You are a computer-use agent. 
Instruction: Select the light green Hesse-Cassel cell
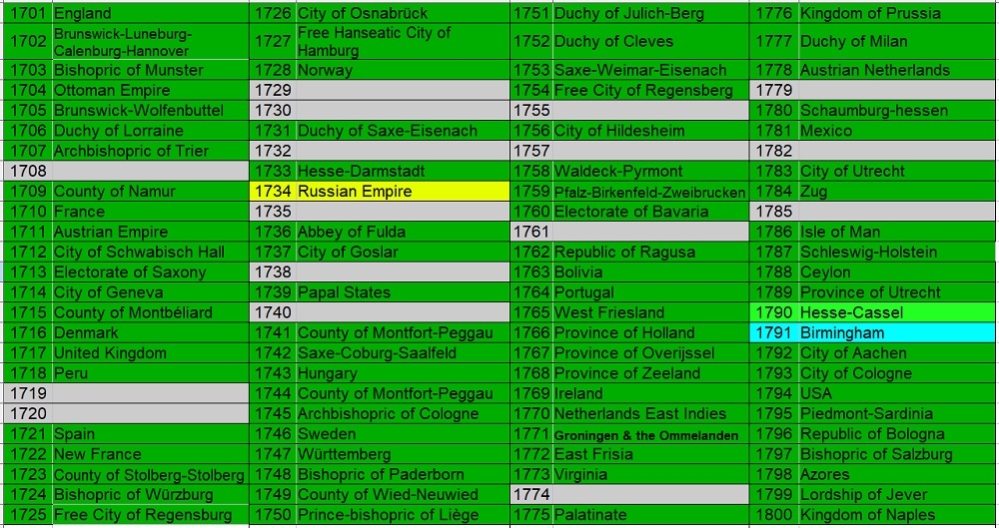[896, 312]
